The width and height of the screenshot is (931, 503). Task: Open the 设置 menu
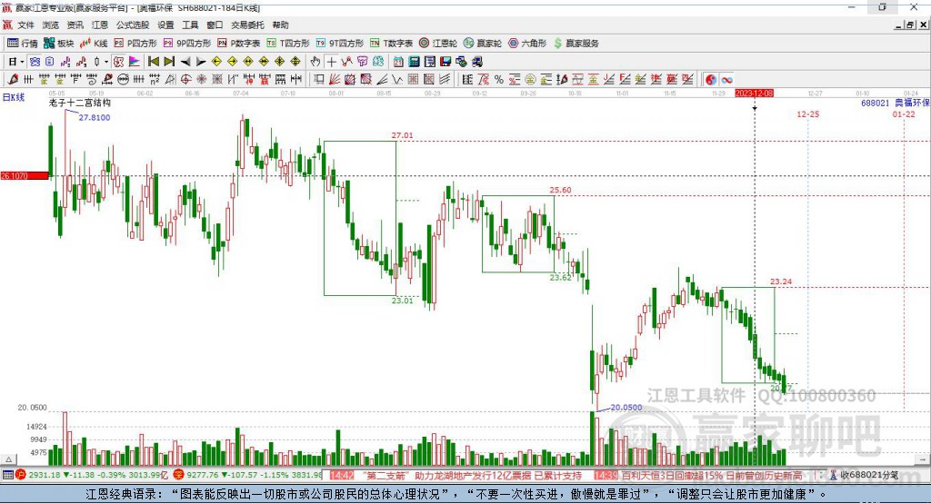point(165,25)
